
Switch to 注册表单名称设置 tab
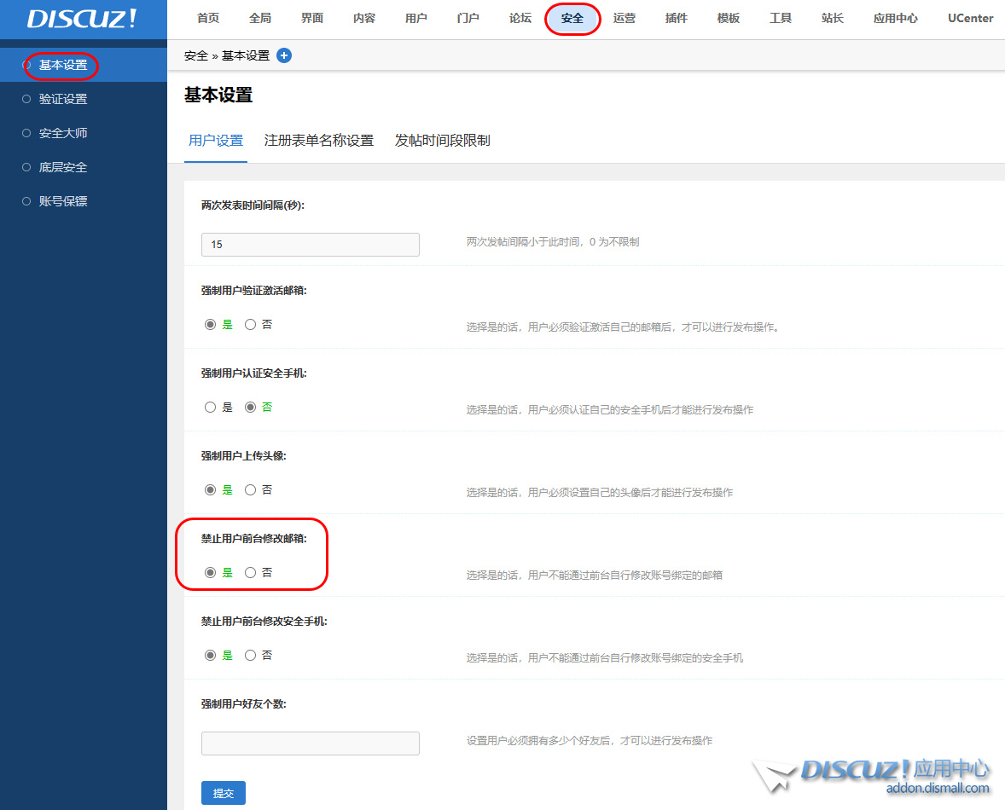(318, 141)
